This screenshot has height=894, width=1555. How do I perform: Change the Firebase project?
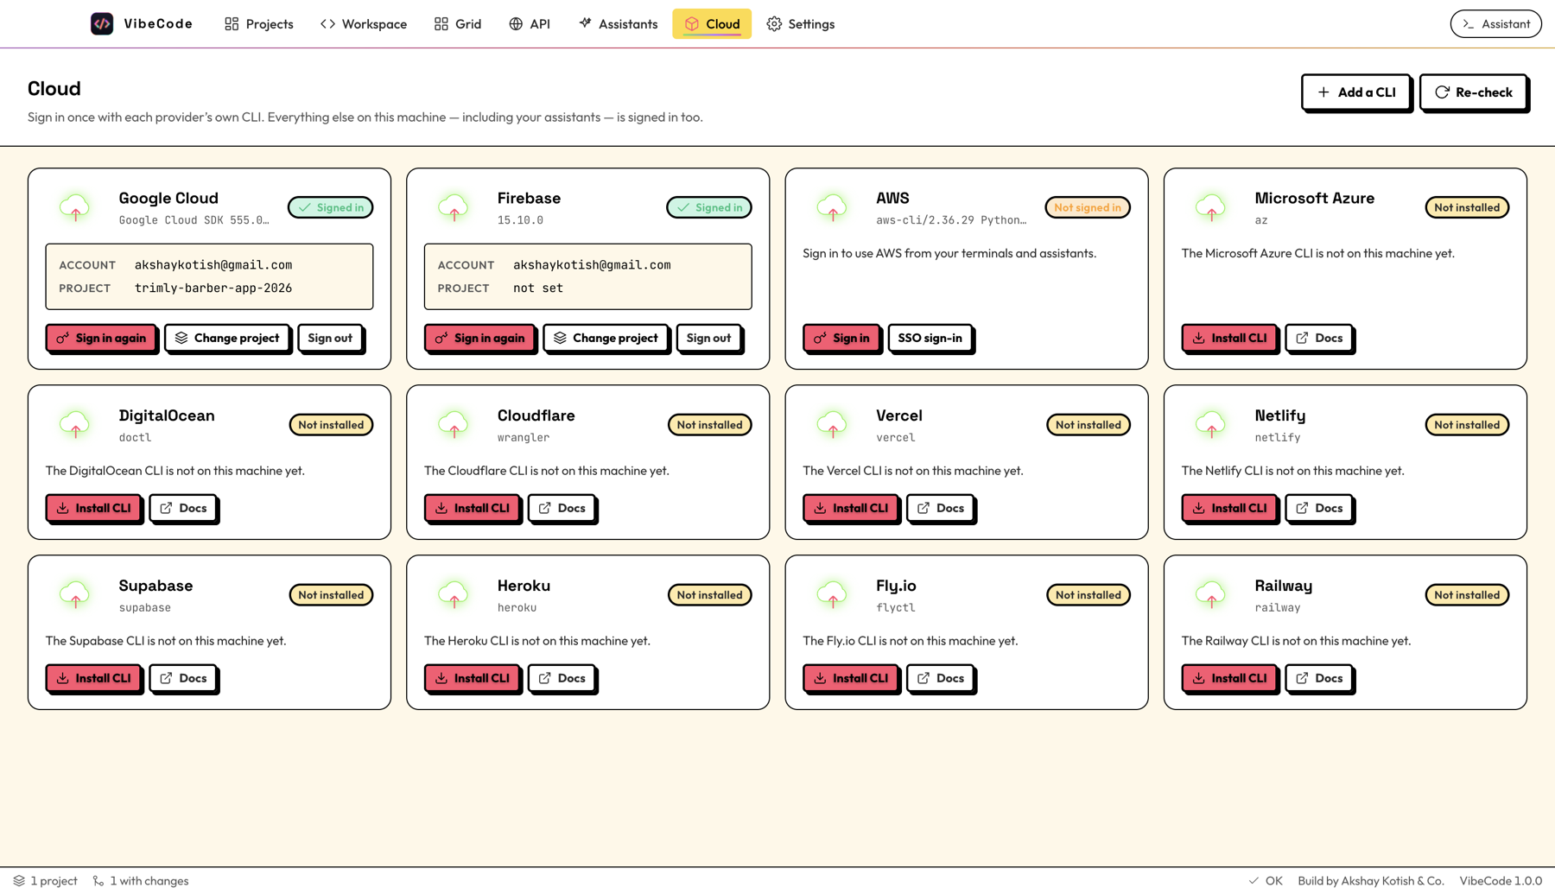tap(606, 338)
